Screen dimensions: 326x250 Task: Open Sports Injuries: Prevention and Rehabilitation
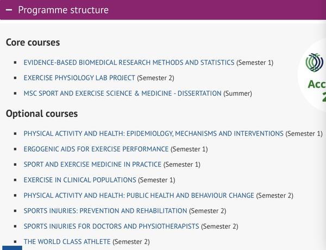[x=105, y=211]
